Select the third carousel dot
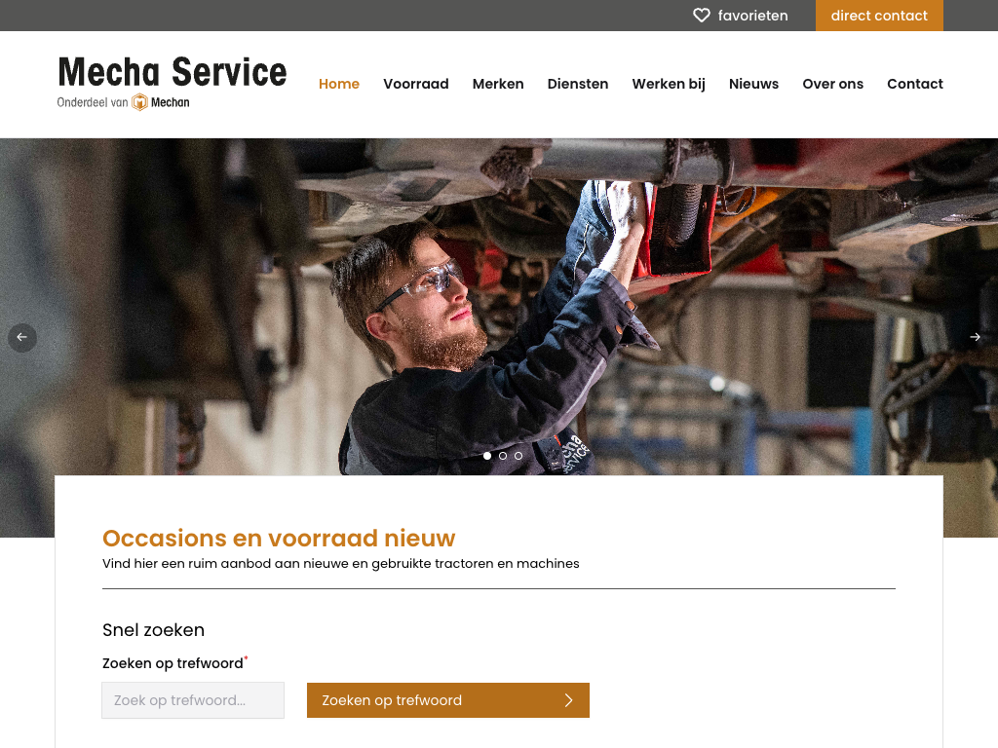998x748 pixels. coord(518,456)
